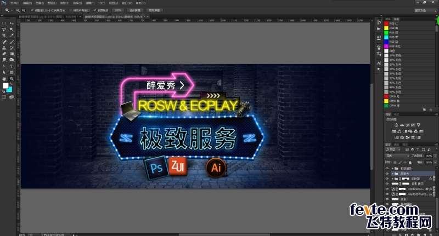Image resolution: width=439 pixels, height=236 pixels.
Task: Select the Zoom tool in toolbox
Action: [12, 79]
